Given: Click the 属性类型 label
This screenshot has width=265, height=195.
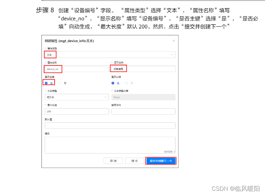Looking at the screenshot, I should click(x=52, y=48).
